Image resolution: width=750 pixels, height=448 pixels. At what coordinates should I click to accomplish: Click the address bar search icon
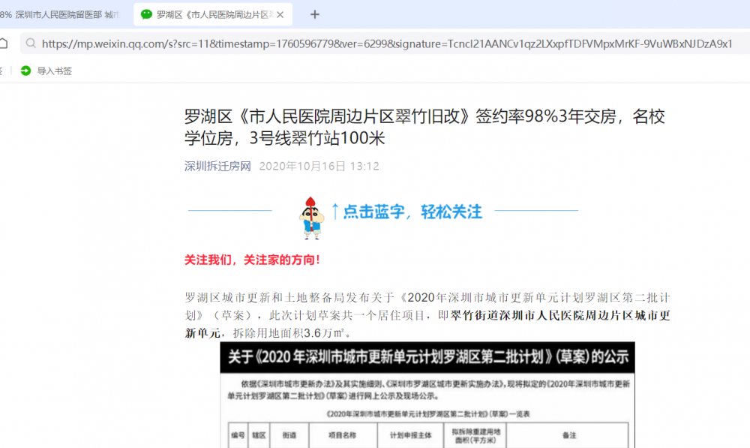31,44
